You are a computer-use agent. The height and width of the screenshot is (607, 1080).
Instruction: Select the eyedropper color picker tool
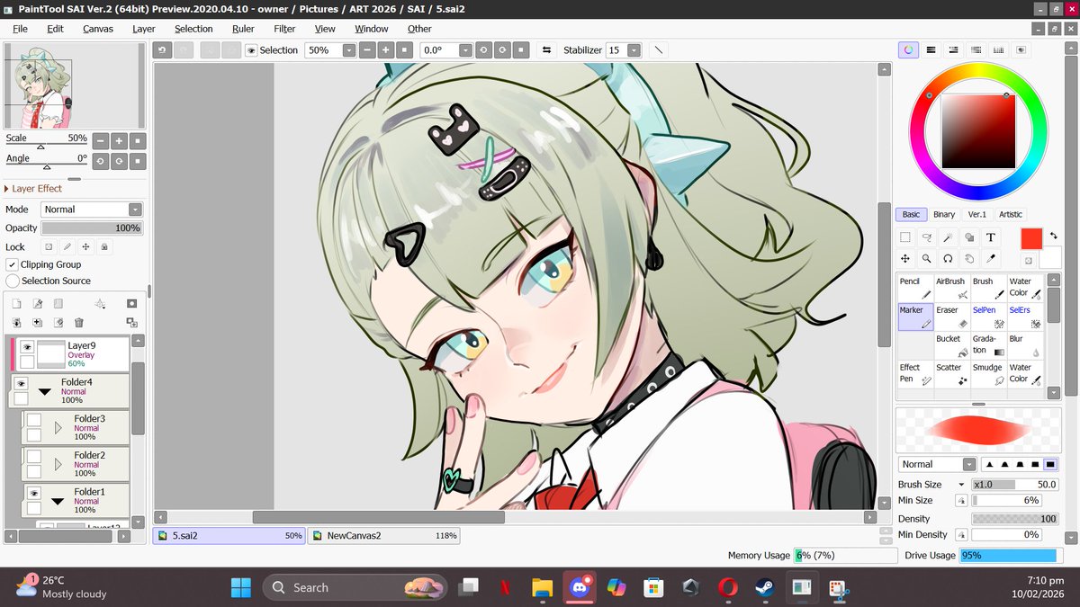pos(990,259)
